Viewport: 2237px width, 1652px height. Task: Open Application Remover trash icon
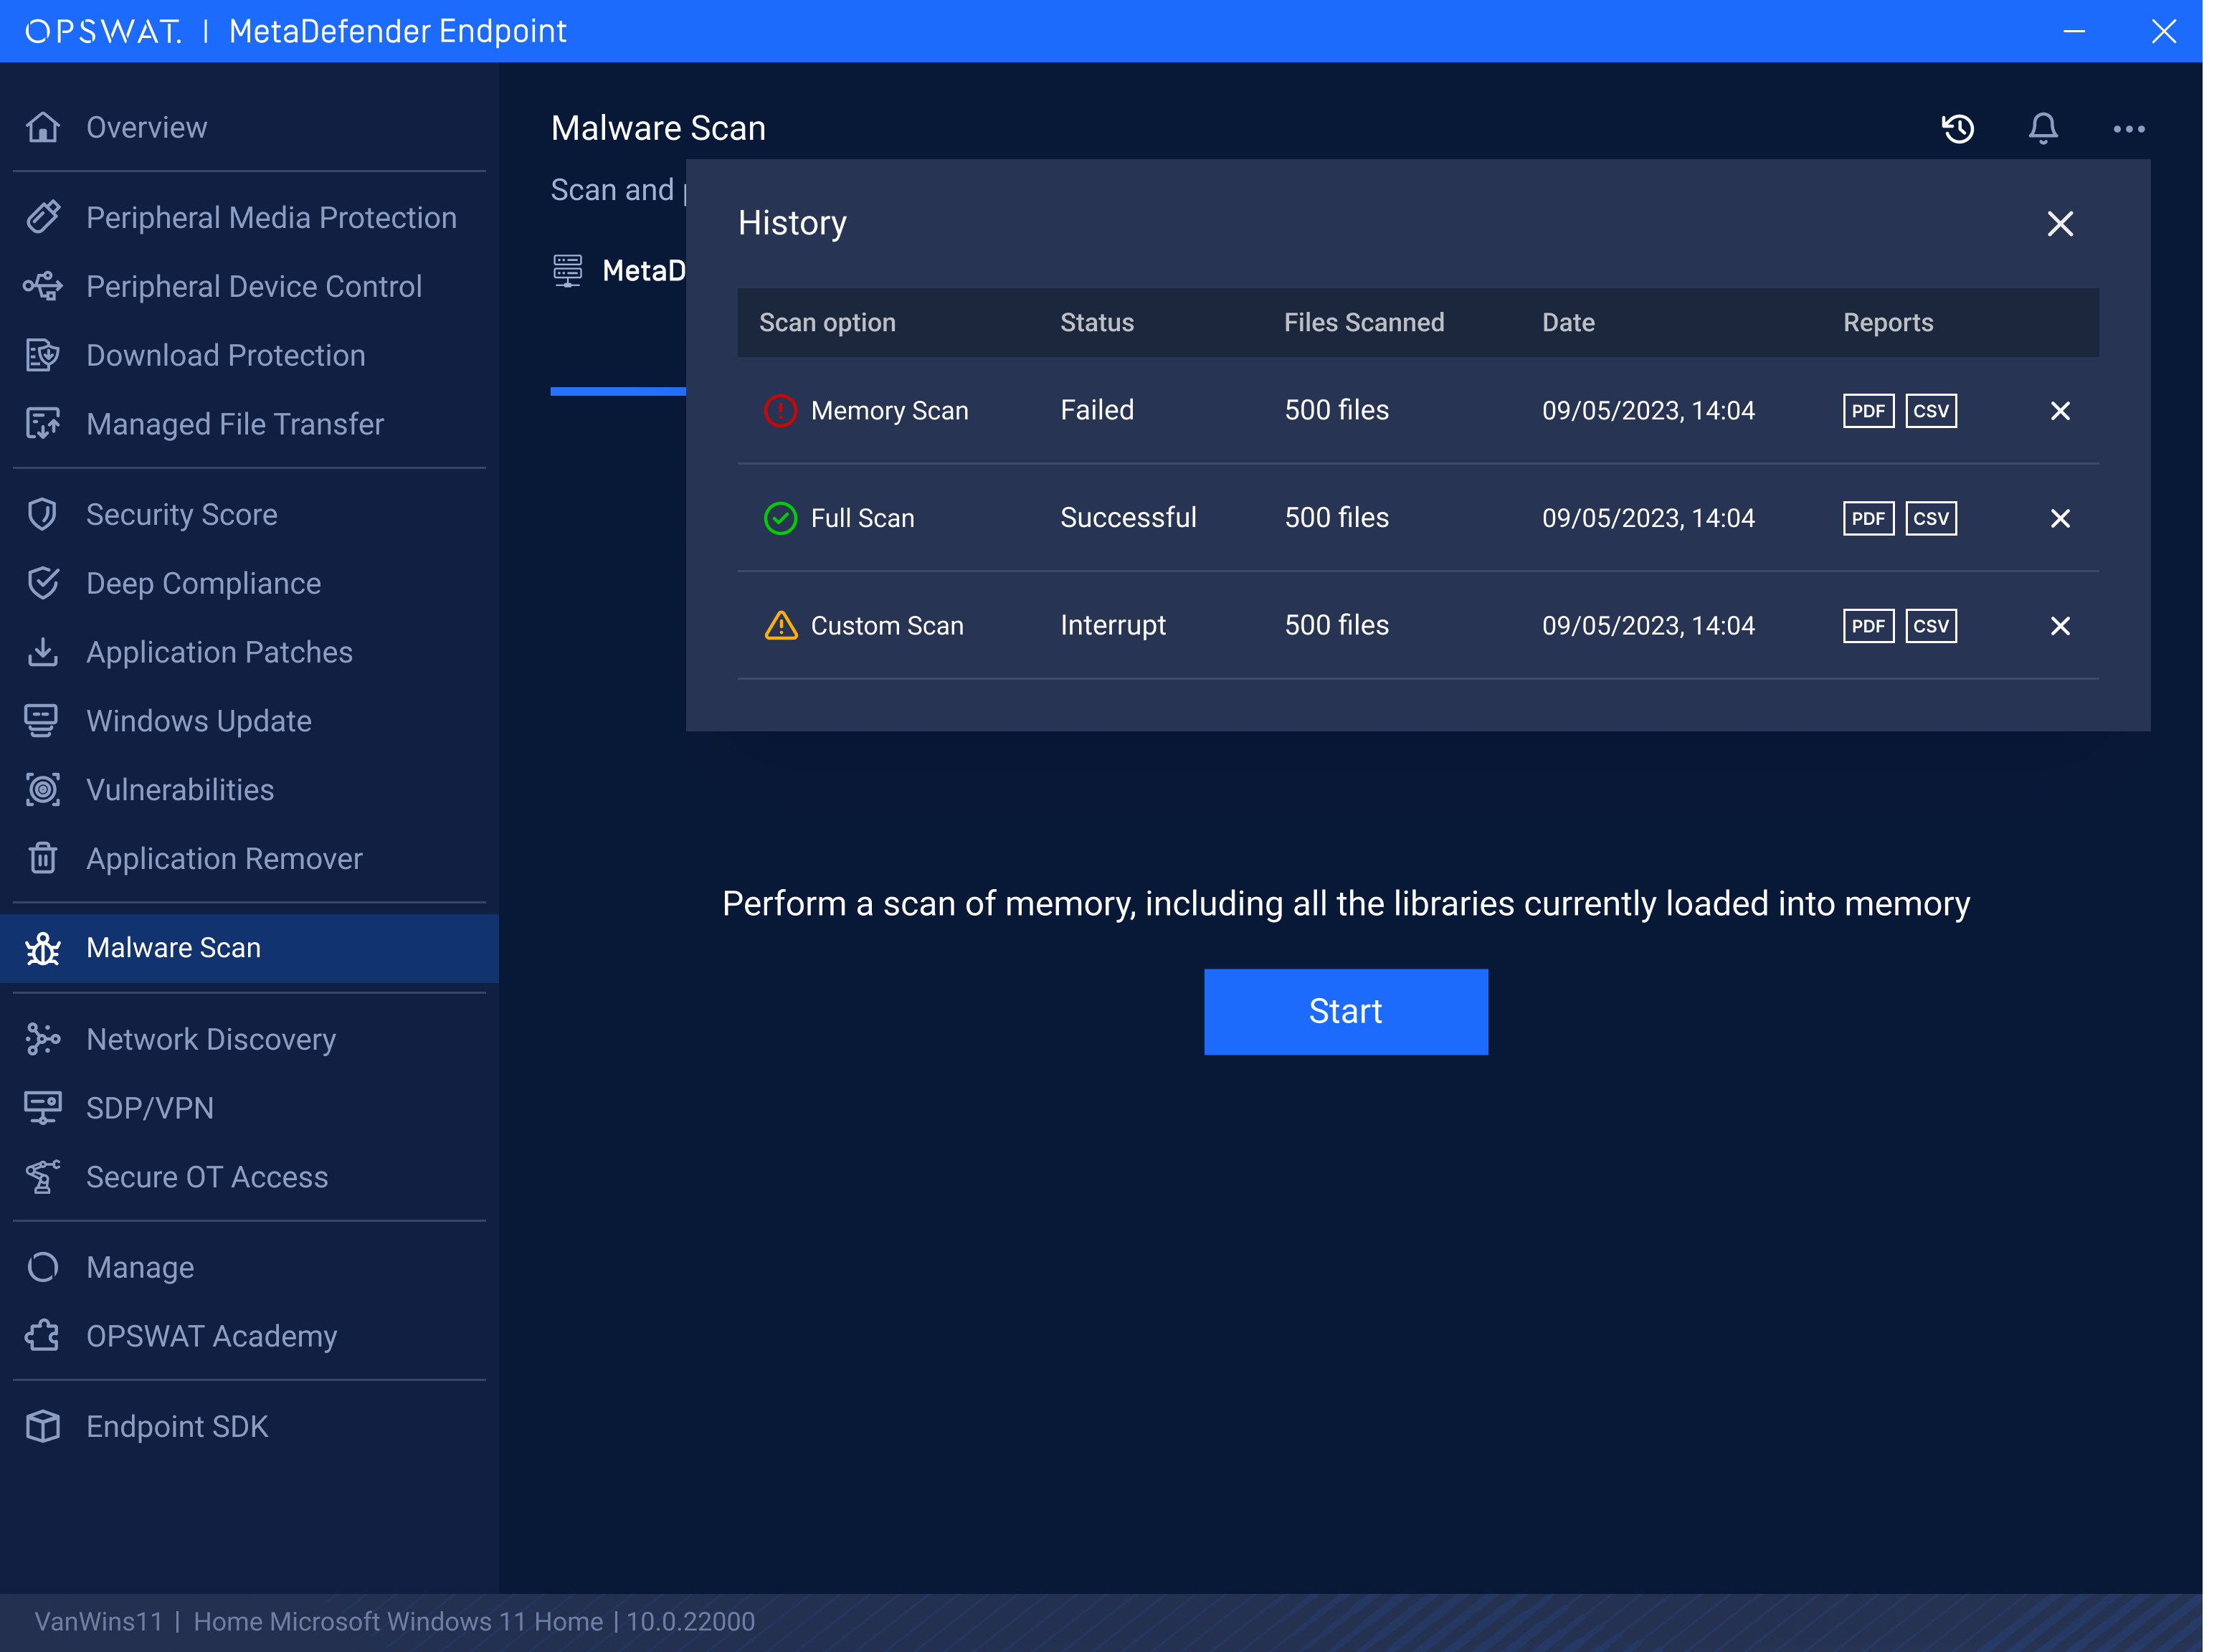point(42,858)
